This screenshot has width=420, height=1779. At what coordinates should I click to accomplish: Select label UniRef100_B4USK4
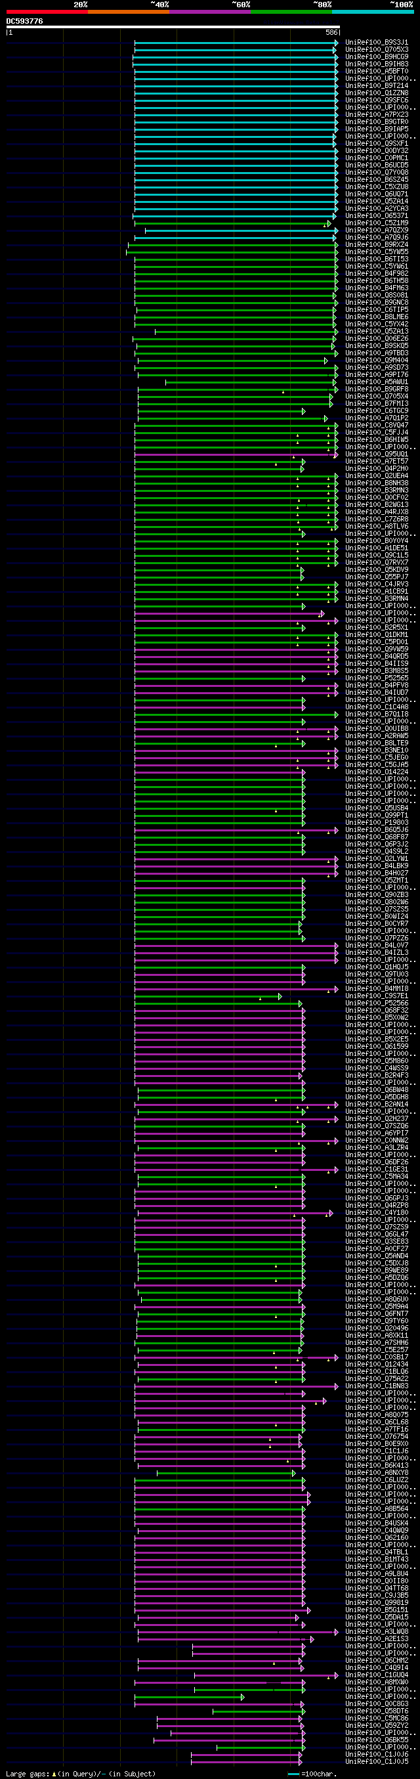pos(377,1523)
